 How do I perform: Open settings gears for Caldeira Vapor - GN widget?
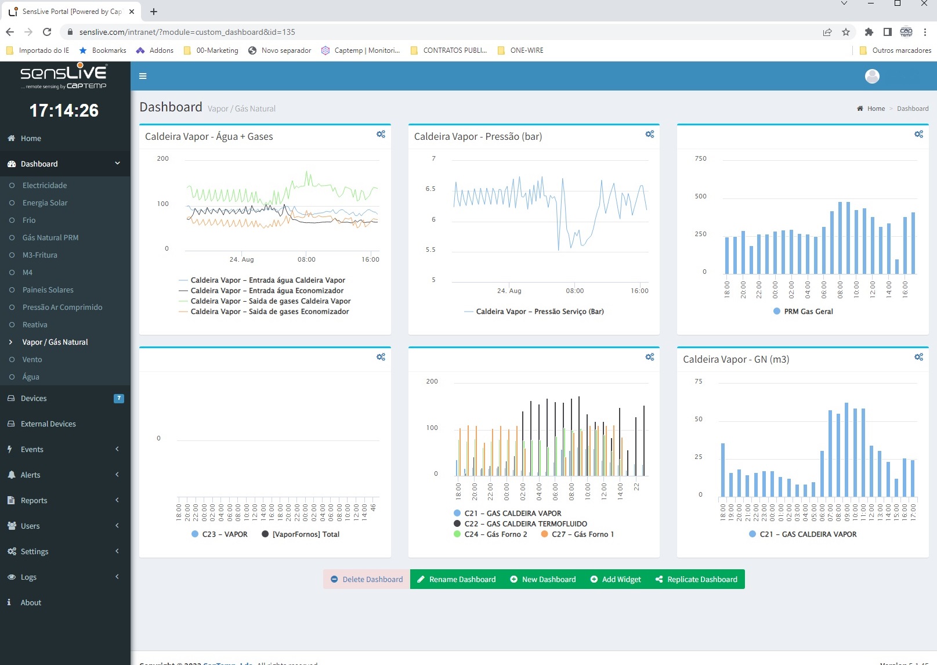pyautogui.click(x=918, y=357)
